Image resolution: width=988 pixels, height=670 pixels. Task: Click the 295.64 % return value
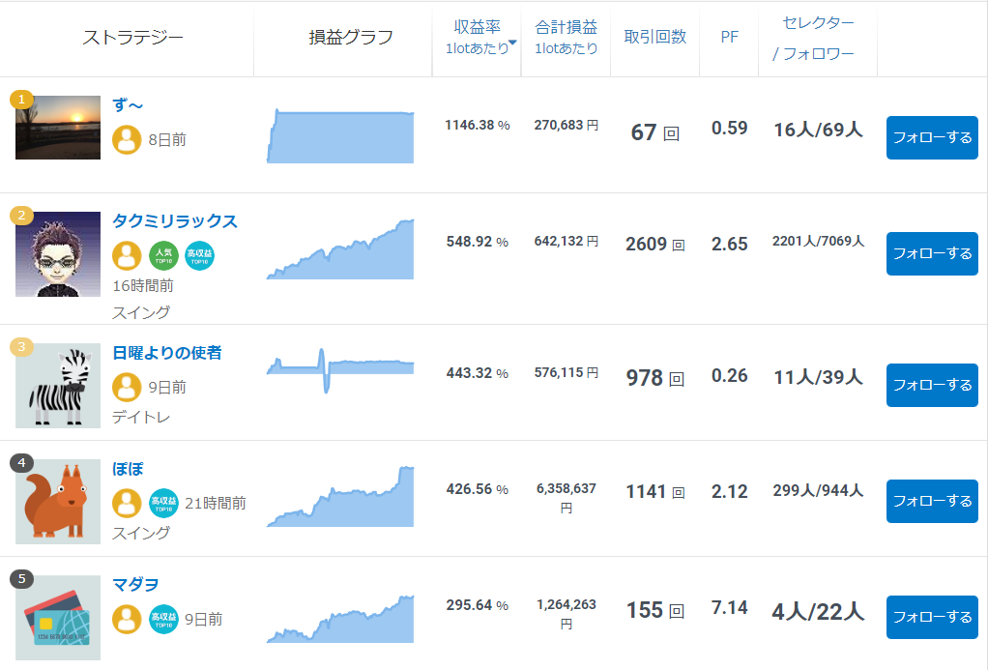(477, 605)
